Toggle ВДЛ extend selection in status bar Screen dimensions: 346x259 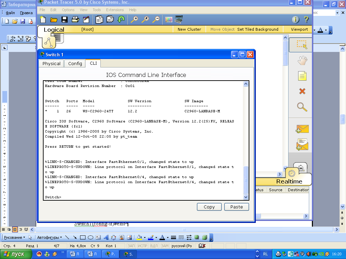154,246
